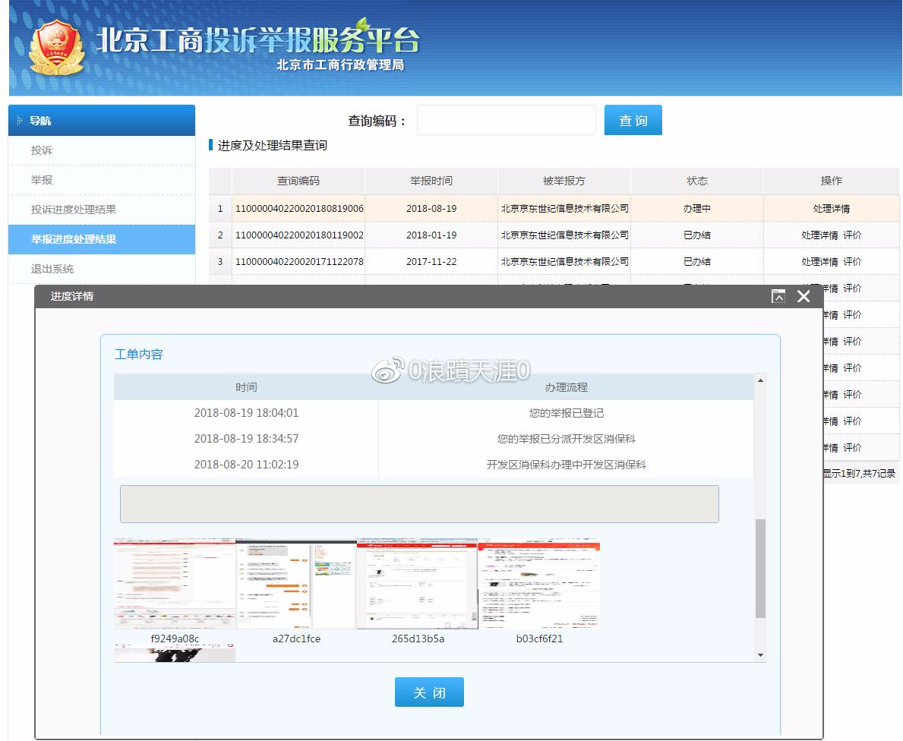The height and width of the screenshot is (741, 903).
Task: Click 处理详情 for the 2018-08-19 report
Action: pyautogui.click(x=831, y=209)
